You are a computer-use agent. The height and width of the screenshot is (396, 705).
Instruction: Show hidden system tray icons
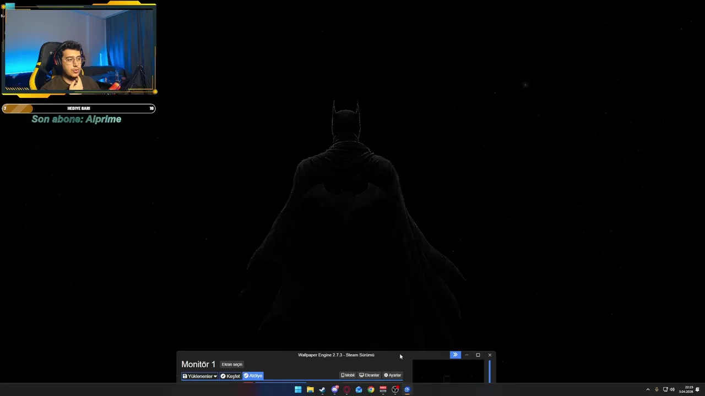click(x=648, y=389)
